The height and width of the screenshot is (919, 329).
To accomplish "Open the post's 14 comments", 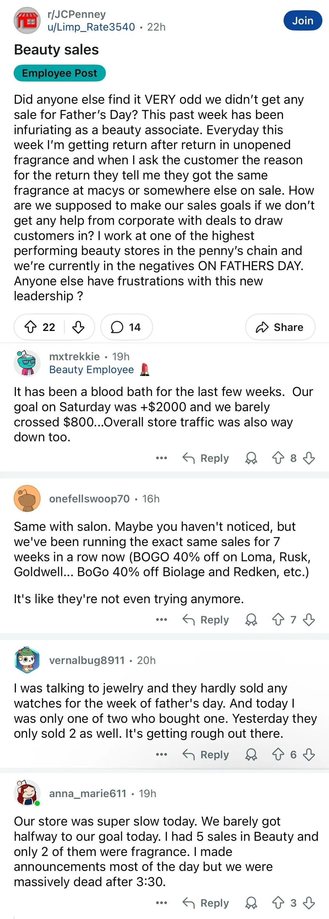I will pyautogui.click(x=126, y=327).
